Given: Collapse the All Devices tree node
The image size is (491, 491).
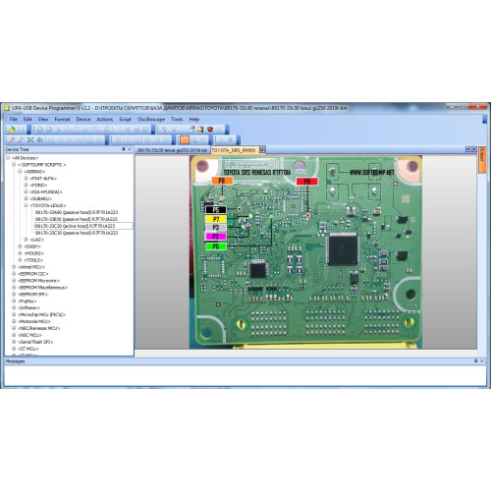Looking at the screenshot, I should 8,158.
